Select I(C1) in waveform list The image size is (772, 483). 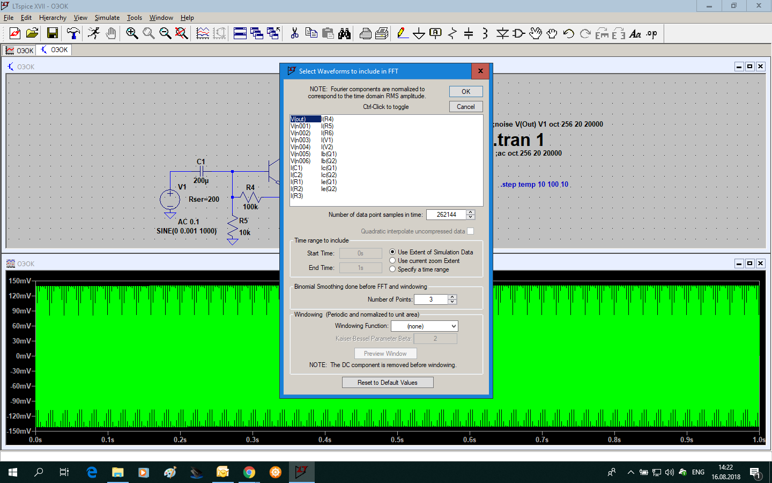pos(296,168)
